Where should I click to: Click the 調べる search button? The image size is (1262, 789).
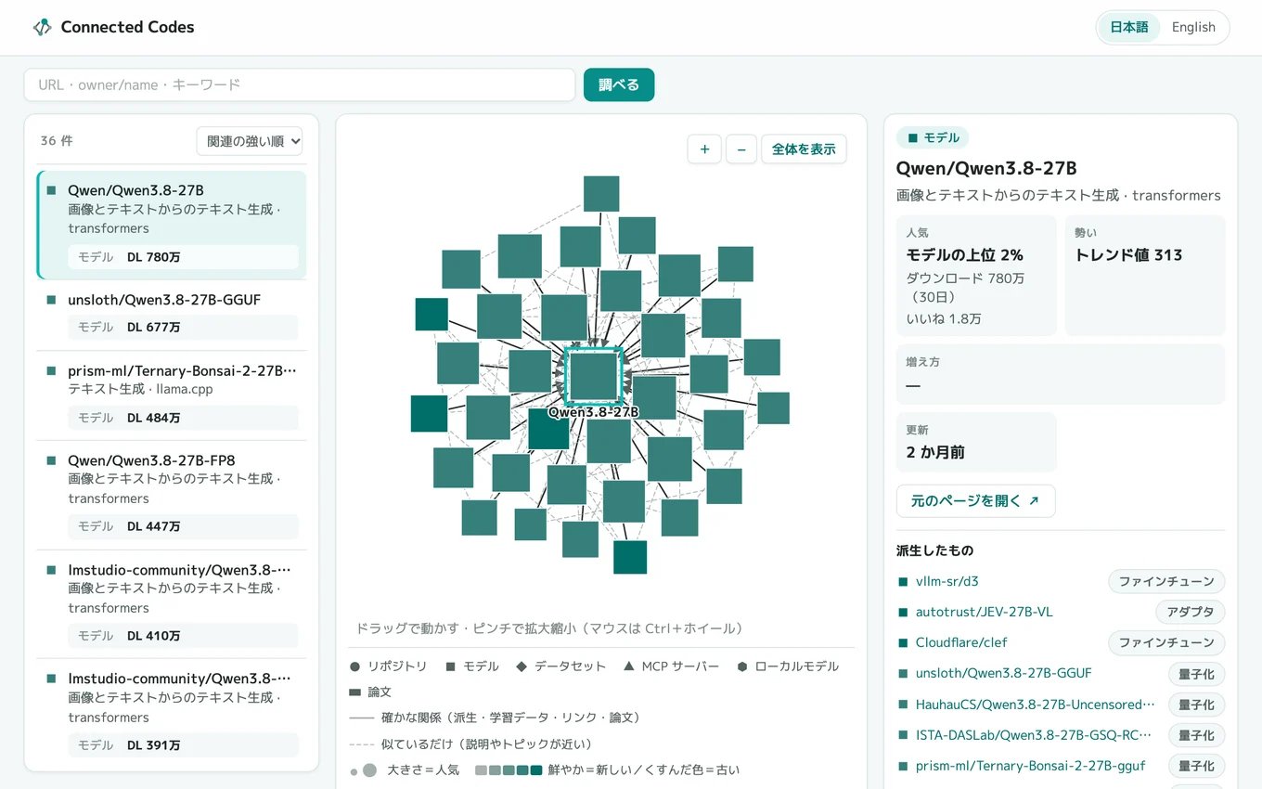(619, 84)
